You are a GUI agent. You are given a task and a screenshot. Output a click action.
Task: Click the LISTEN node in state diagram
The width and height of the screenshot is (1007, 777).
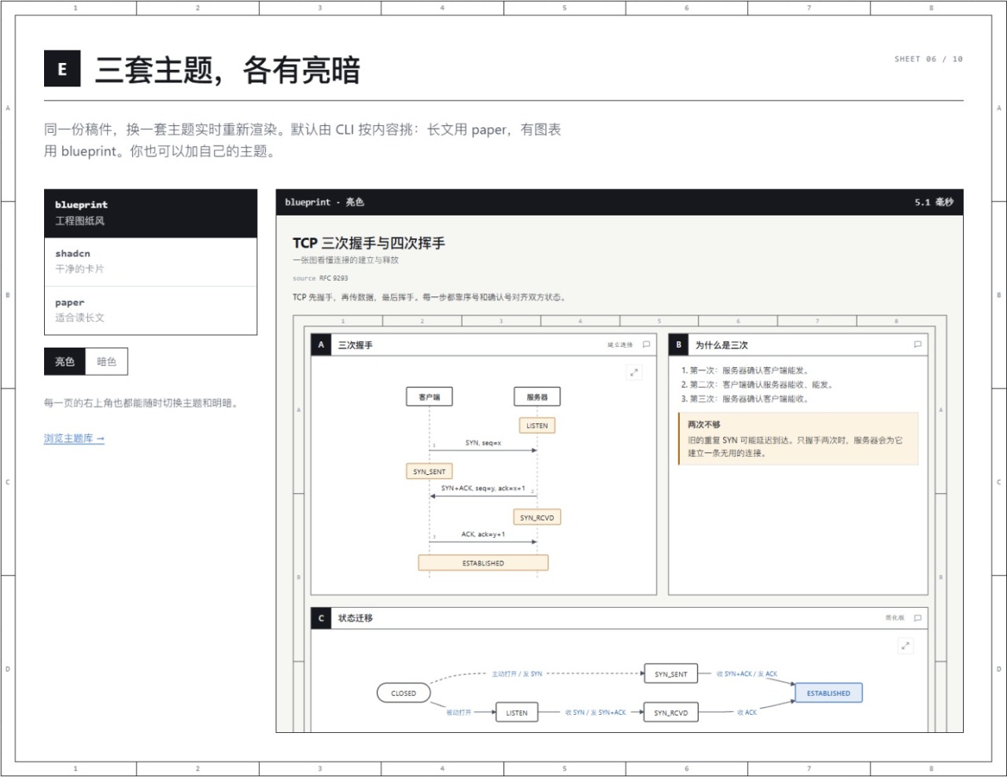click(517, 713)
